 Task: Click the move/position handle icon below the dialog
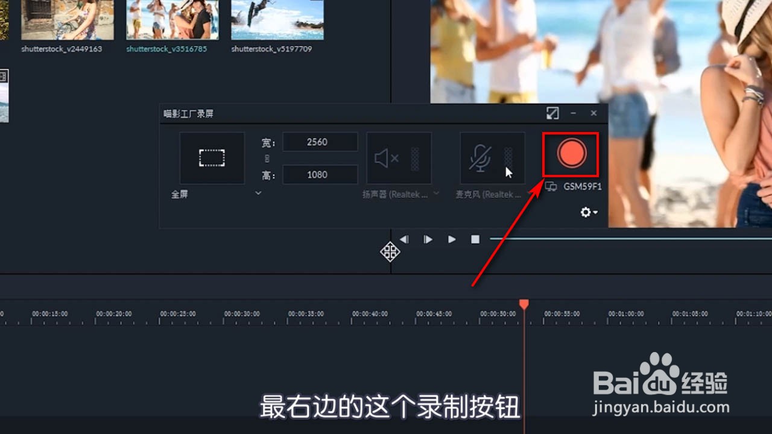point(390,251)
